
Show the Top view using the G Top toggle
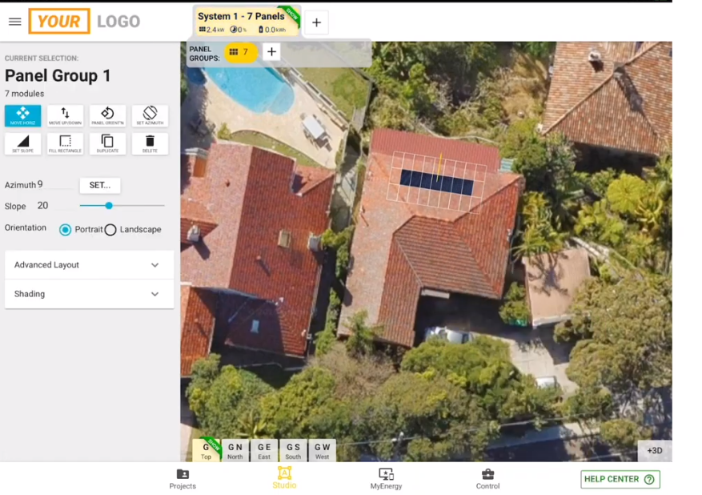207,450
